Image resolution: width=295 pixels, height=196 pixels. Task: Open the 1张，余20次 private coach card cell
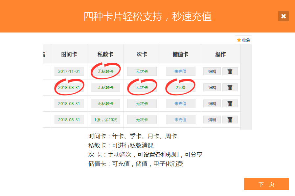click(105, 120)
